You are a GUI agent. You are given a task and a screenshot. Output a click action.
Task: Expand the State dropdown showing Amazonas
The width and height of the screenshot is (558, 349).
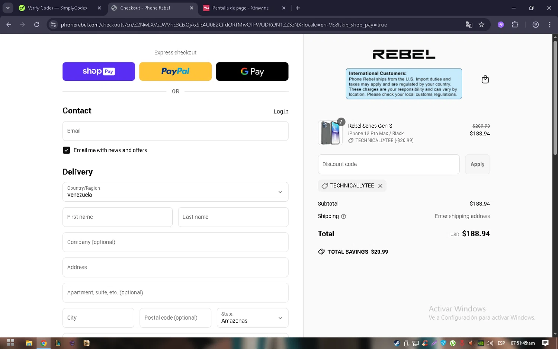(x=252, y=318)
